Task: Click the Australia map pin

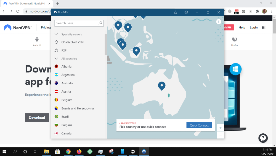Action: pyautogui.click(x=161, y=86)
